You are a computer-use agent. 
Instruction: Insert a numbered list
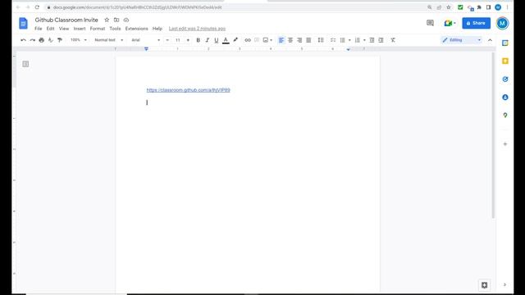[x=358, y=40]
